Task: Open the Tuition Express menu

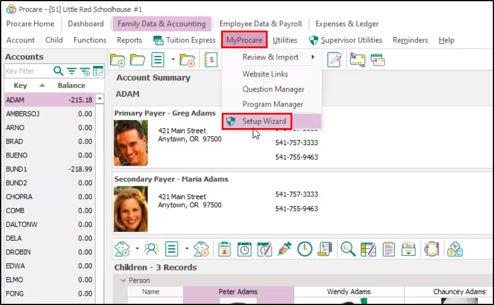Action: 185,41
